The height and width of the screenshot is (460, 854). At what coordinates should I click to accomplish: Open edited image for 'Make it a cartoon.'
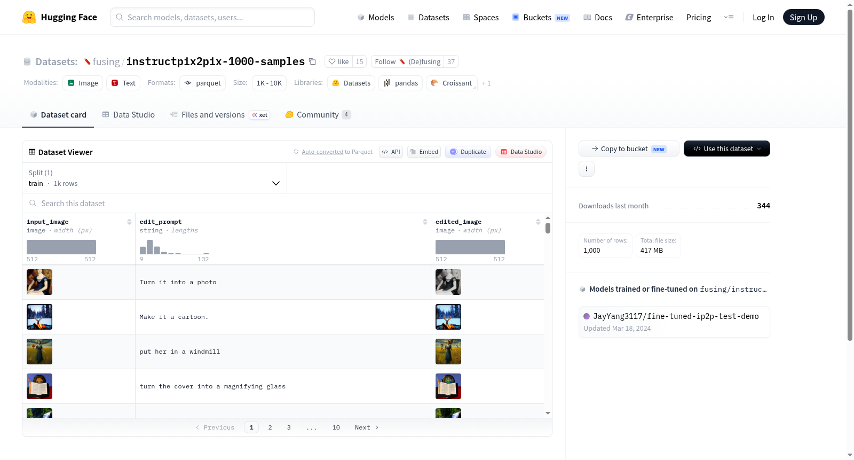[448, 317]
